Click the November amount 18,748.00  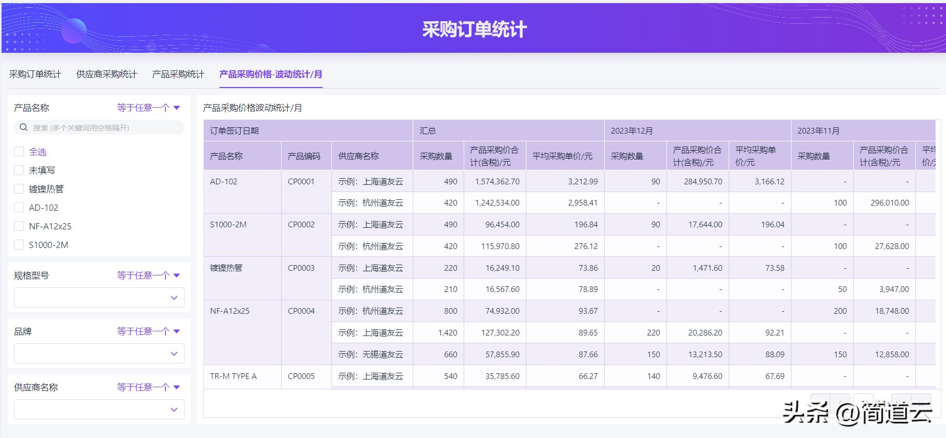click(x=892, y=311)
